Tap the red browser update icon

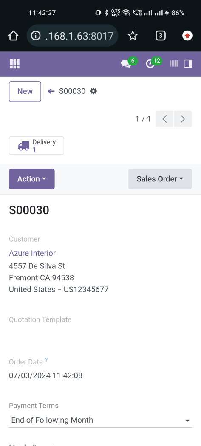(187, 36)
